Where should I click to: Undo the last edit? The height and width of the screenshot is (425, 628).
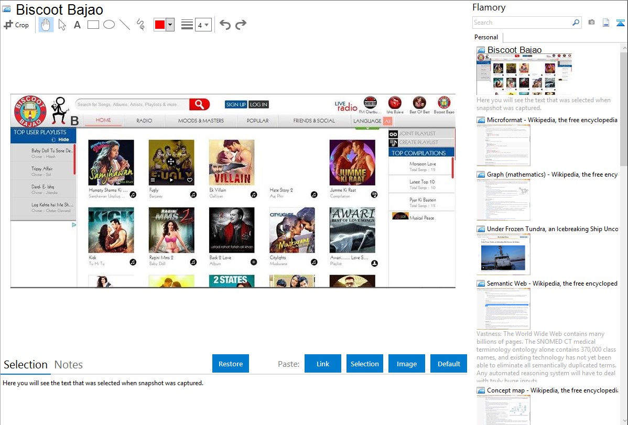click(225, 25)
